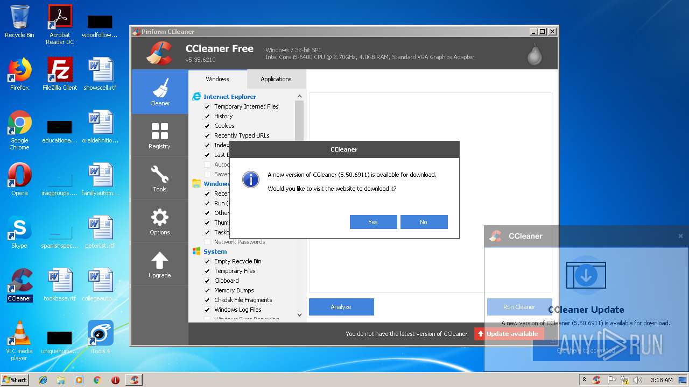Open tookbase.rtf on desktop
Viewport: 689px width, 387px height.
[x=60, y=285]
